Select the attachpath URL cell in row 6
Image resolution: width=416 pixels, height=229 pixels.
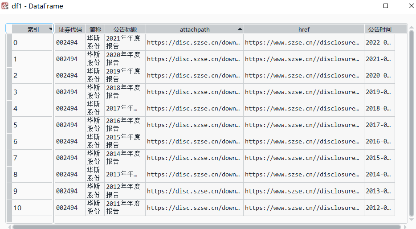[x=195, y=141]
